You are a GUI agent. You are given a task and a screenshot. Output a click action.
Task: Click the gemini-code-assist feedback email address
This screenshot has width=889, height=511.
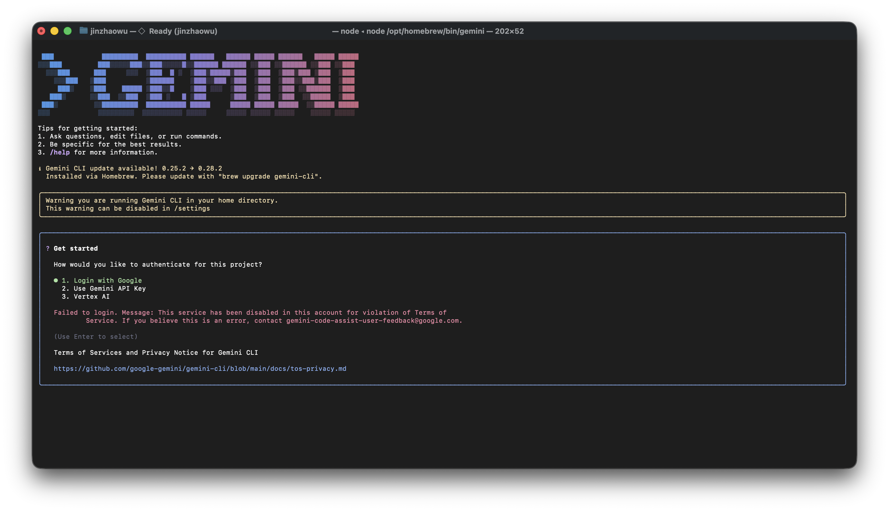pos(372,321)
